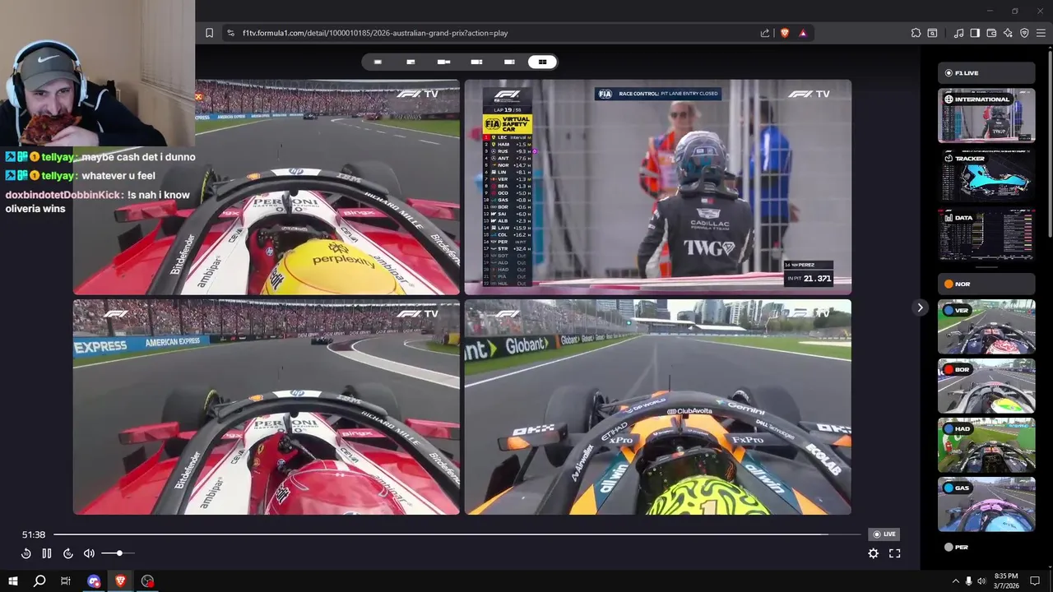This screenshot has width=1053, height=592.
Task: Toggle the browser sidebar panel icon
Action: 975,33
